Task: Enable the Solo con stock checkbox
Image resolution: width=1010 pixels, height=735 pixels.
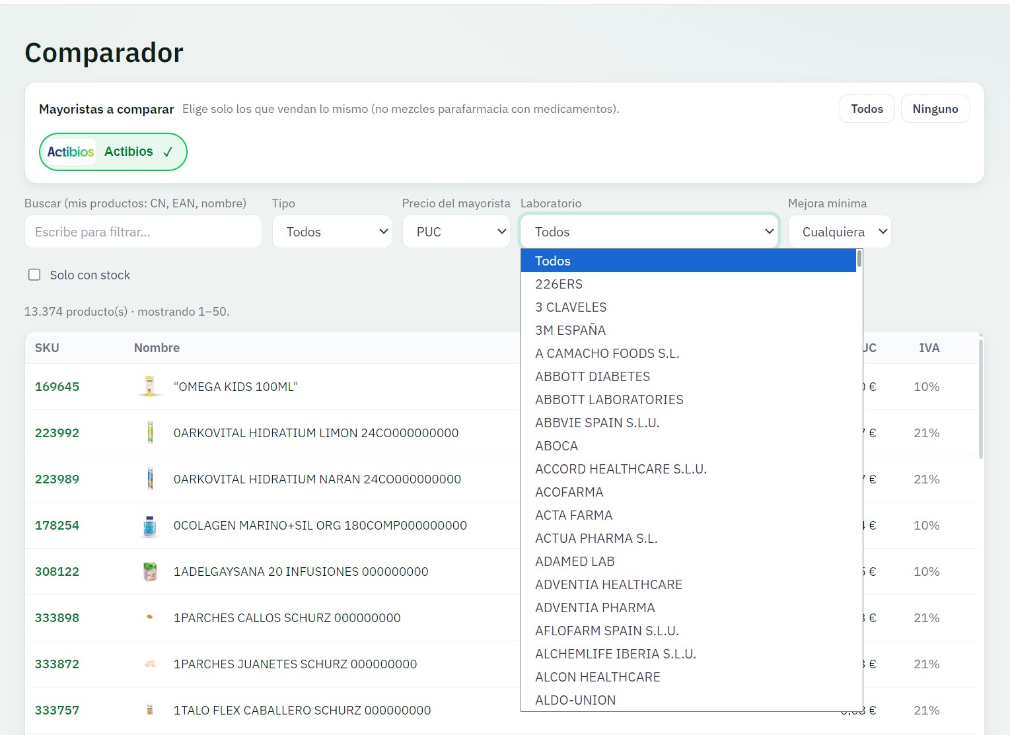Action: click(x=34, y=275)
